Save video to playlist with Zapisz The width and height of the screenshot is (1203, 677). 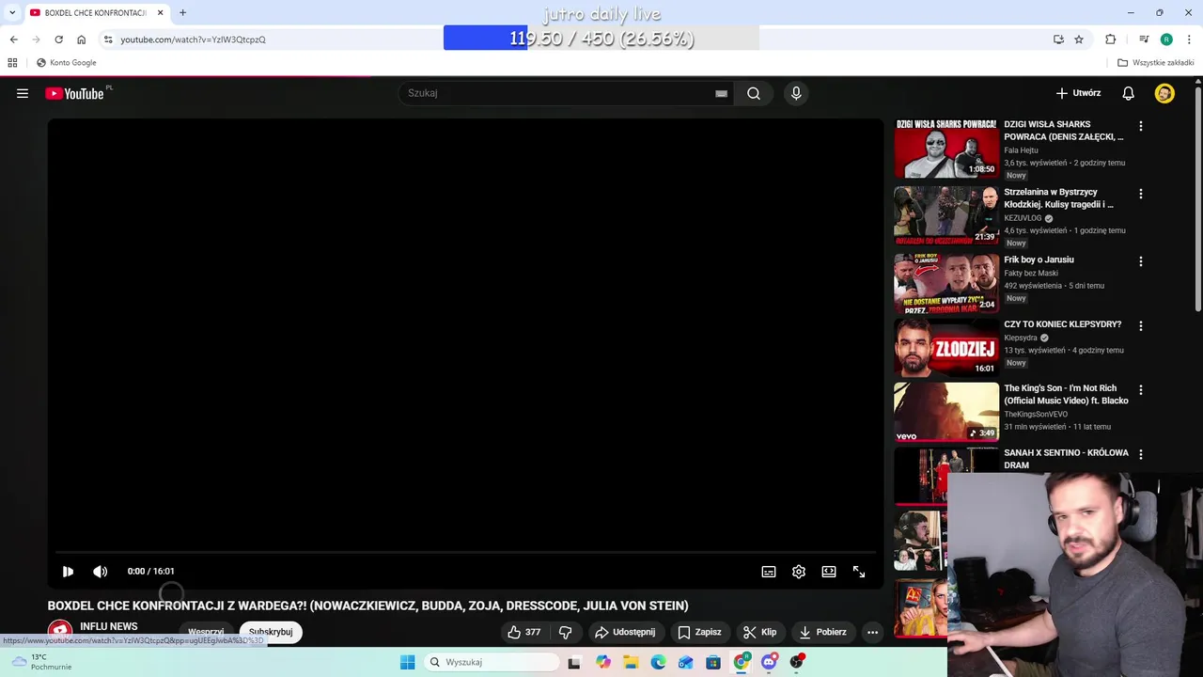click(700, 632)
